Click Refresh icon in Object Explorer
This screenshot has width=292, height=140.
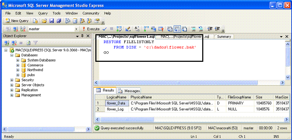click(28, 43)
